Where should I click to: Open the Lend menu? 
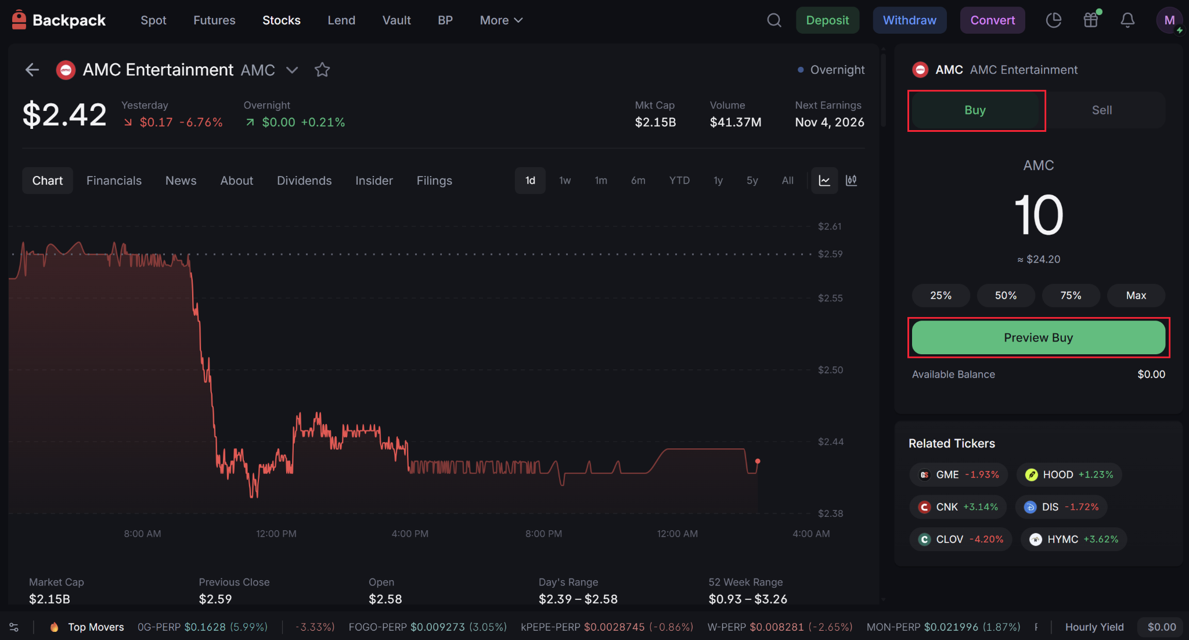pyautogui.click(x=341, y=20)
